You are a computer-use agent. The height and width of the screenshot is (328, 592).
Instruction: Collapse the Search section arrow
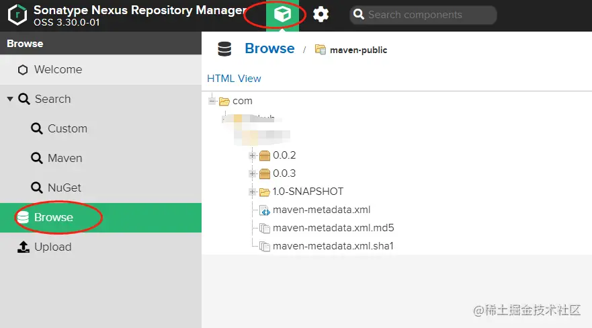click(x=10, y=99)
